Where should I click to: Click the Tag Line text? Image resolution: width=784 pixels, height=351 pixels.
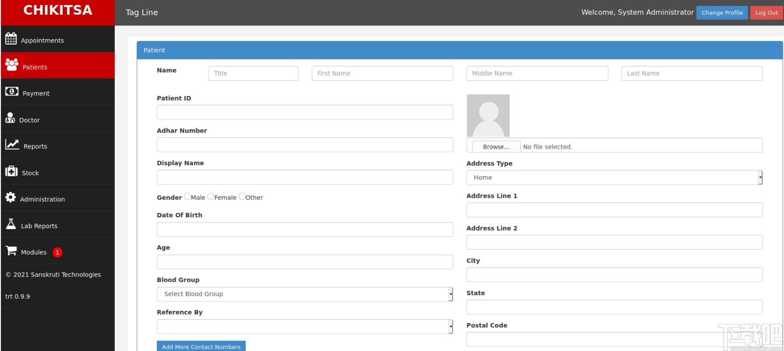(142, 12)
